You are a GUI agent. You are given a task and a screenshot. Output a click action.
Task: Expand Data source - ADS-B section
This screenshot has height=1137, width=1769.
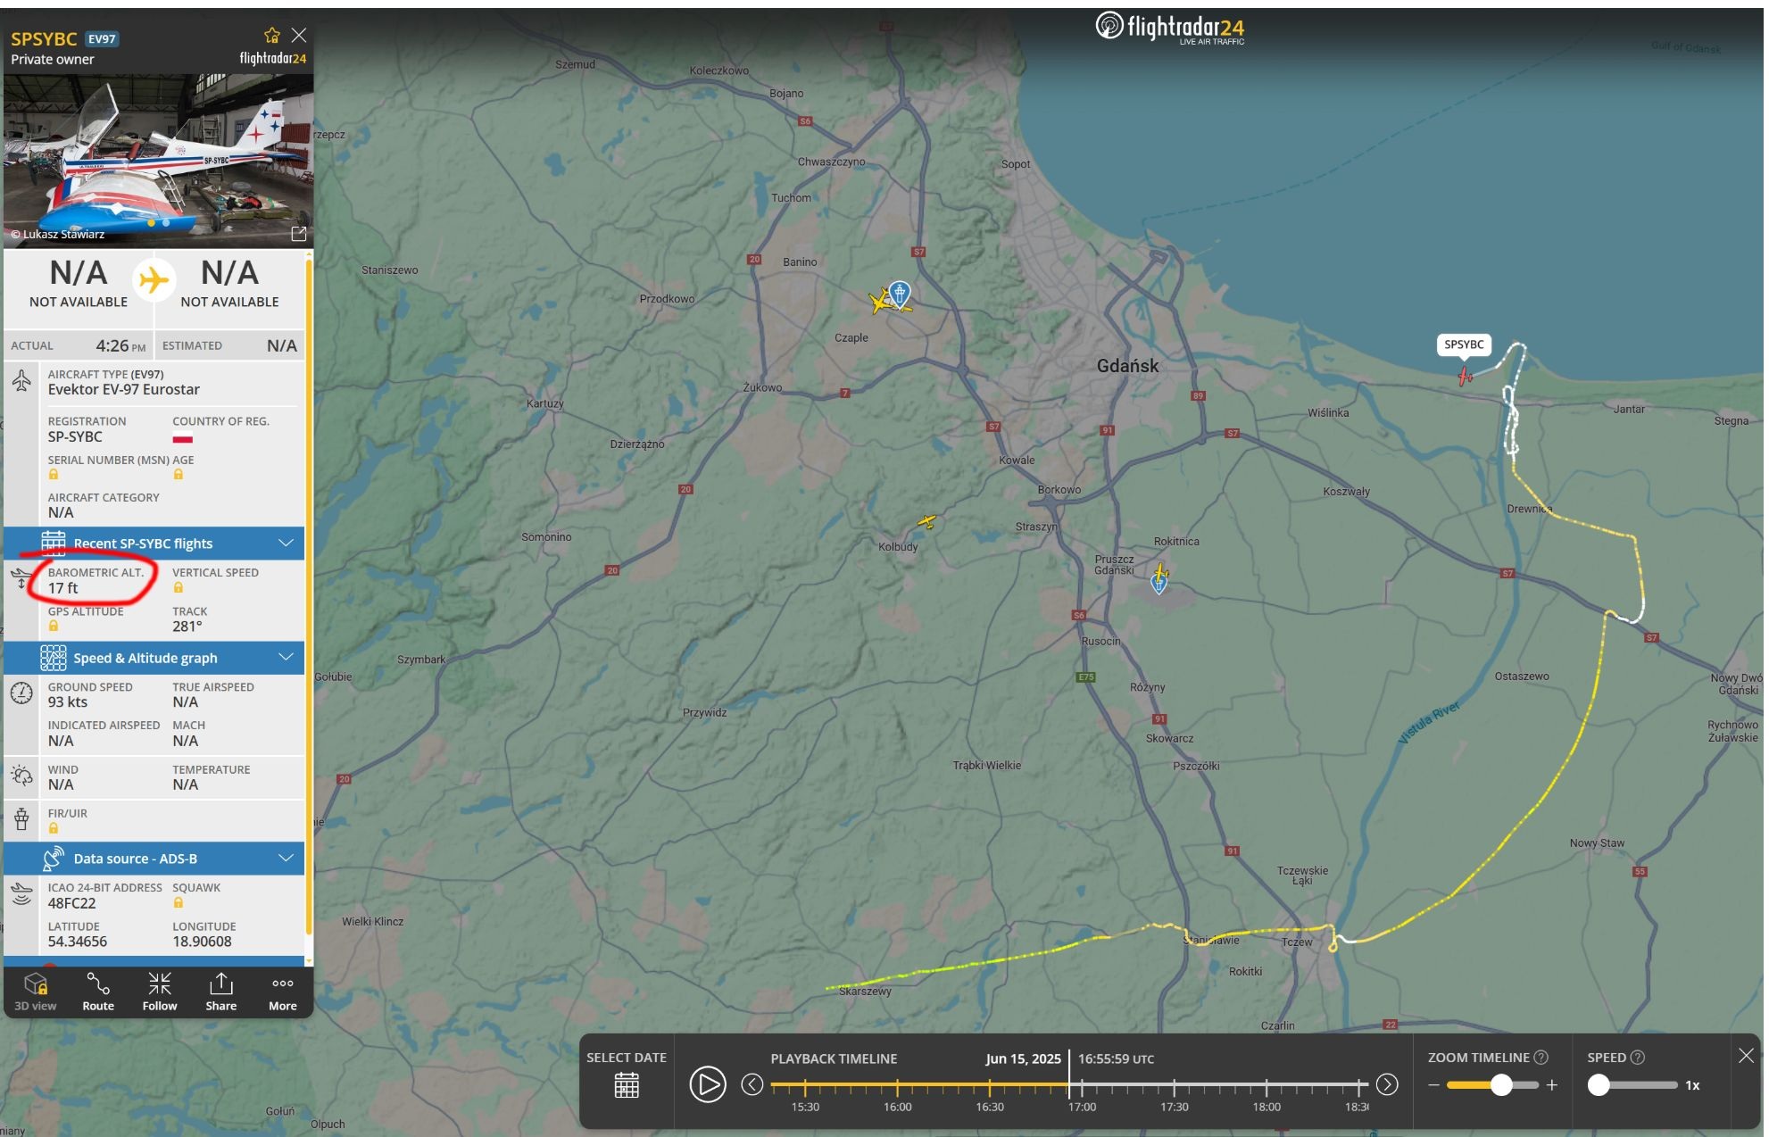pos(154,859)
